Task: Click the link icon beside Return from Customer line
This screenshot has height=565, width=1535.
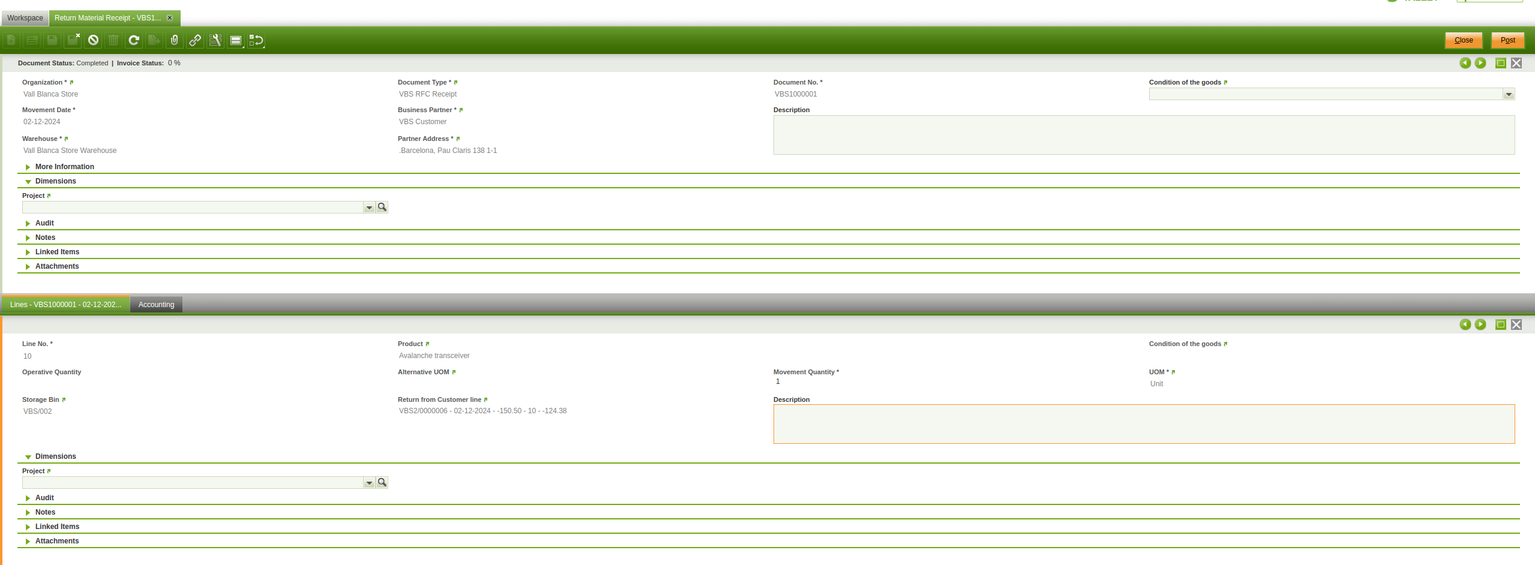Action: click(485, 399)
